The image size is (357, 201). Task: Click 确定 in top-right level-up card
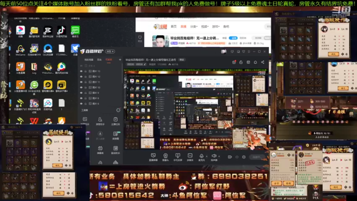pos(333,54)
